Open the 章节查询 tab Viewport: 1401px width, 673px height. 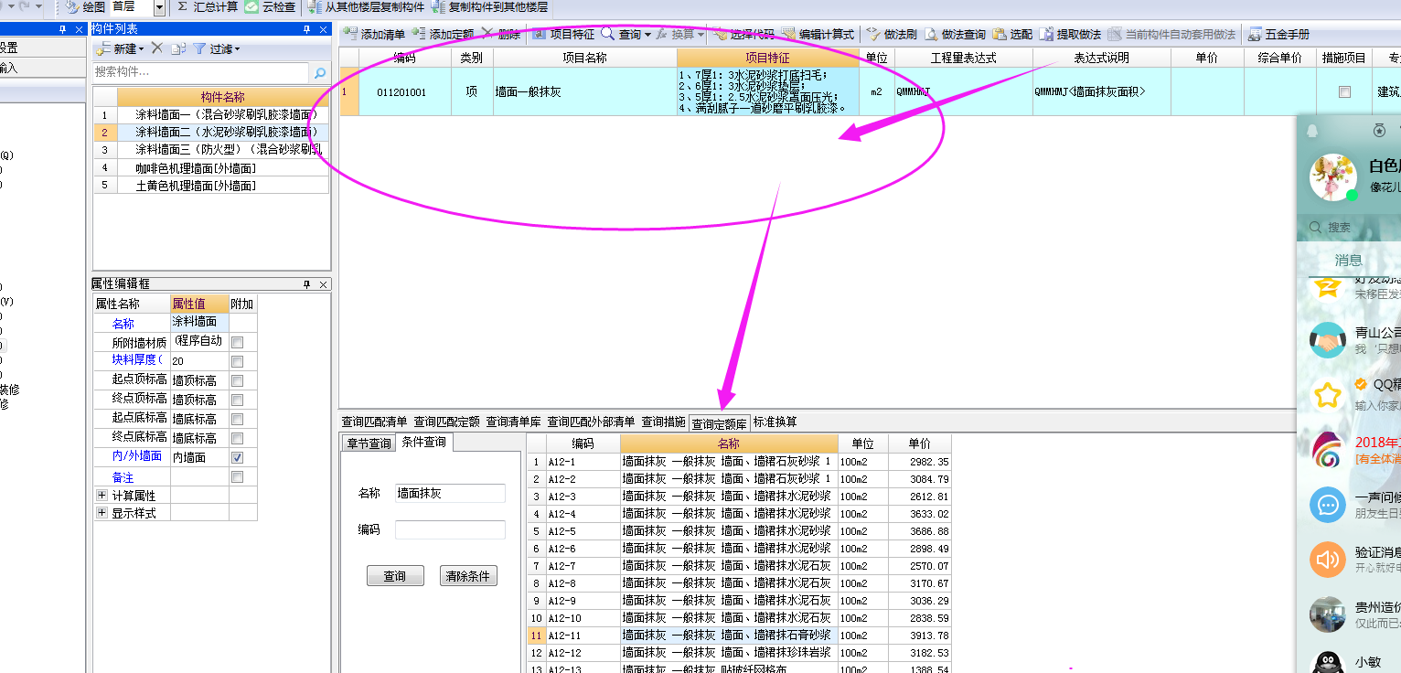[x=369, y=443]
